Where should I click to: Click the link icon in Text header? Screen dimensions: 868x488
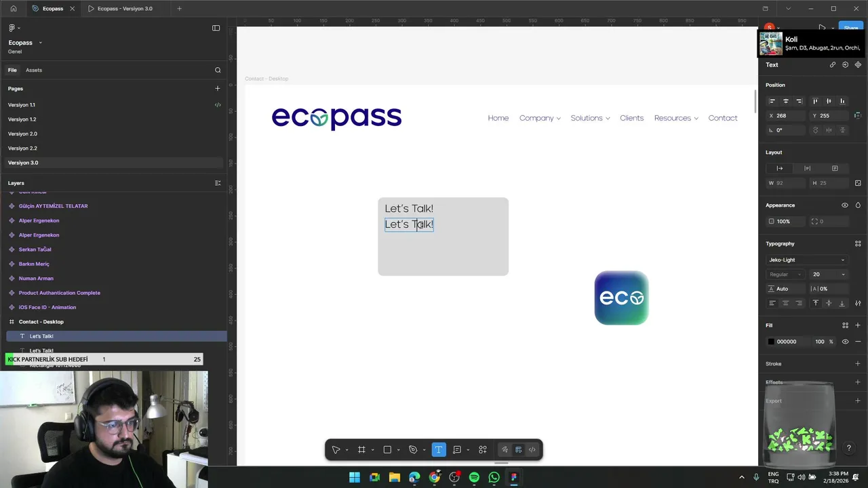pyautogui.click(x=832, y=64)
